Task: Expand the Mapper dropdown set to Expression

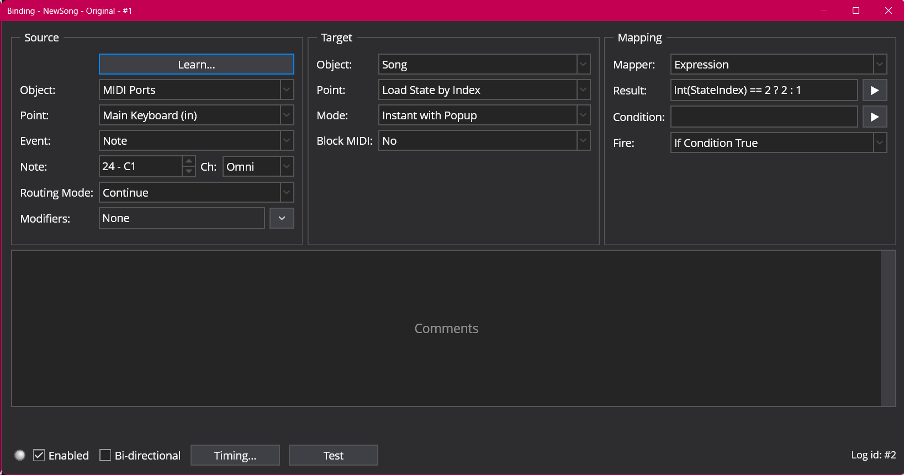Action: [880, 65]
